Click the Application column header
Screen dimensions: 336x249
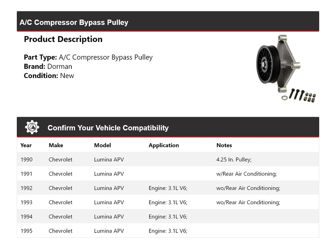(x=163, y=145)
